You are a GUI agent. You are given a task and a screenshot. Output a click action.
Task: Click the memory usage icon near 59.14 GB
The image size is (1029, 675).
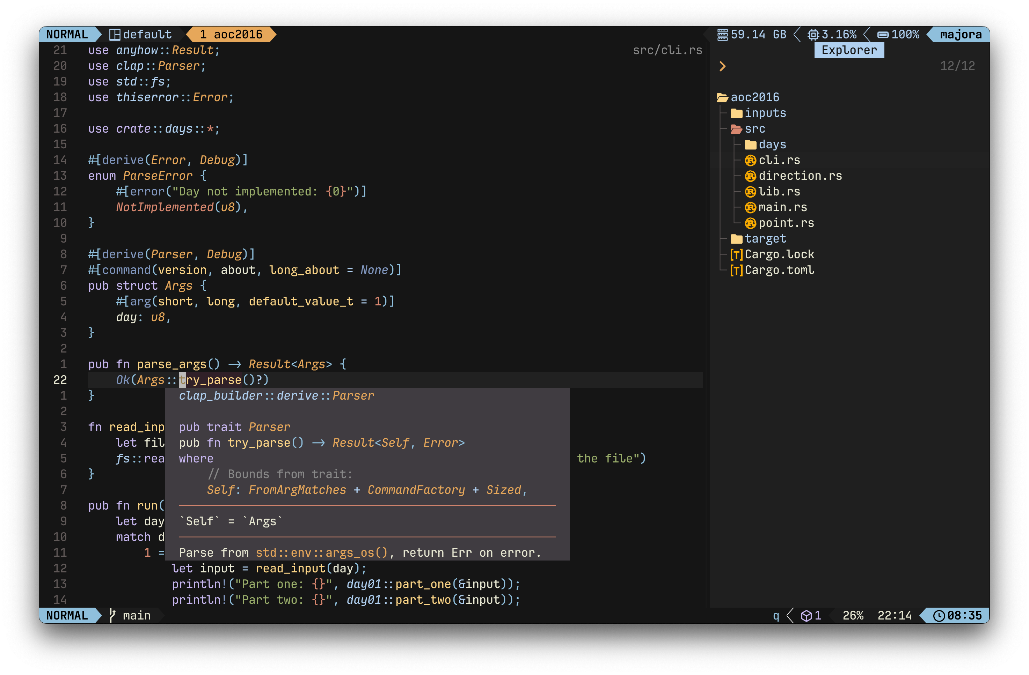(x=722, y=35)
